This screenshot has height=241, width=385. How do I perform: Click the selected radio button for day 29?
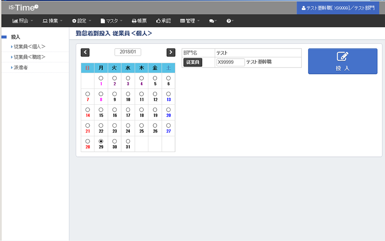[101, 142]
